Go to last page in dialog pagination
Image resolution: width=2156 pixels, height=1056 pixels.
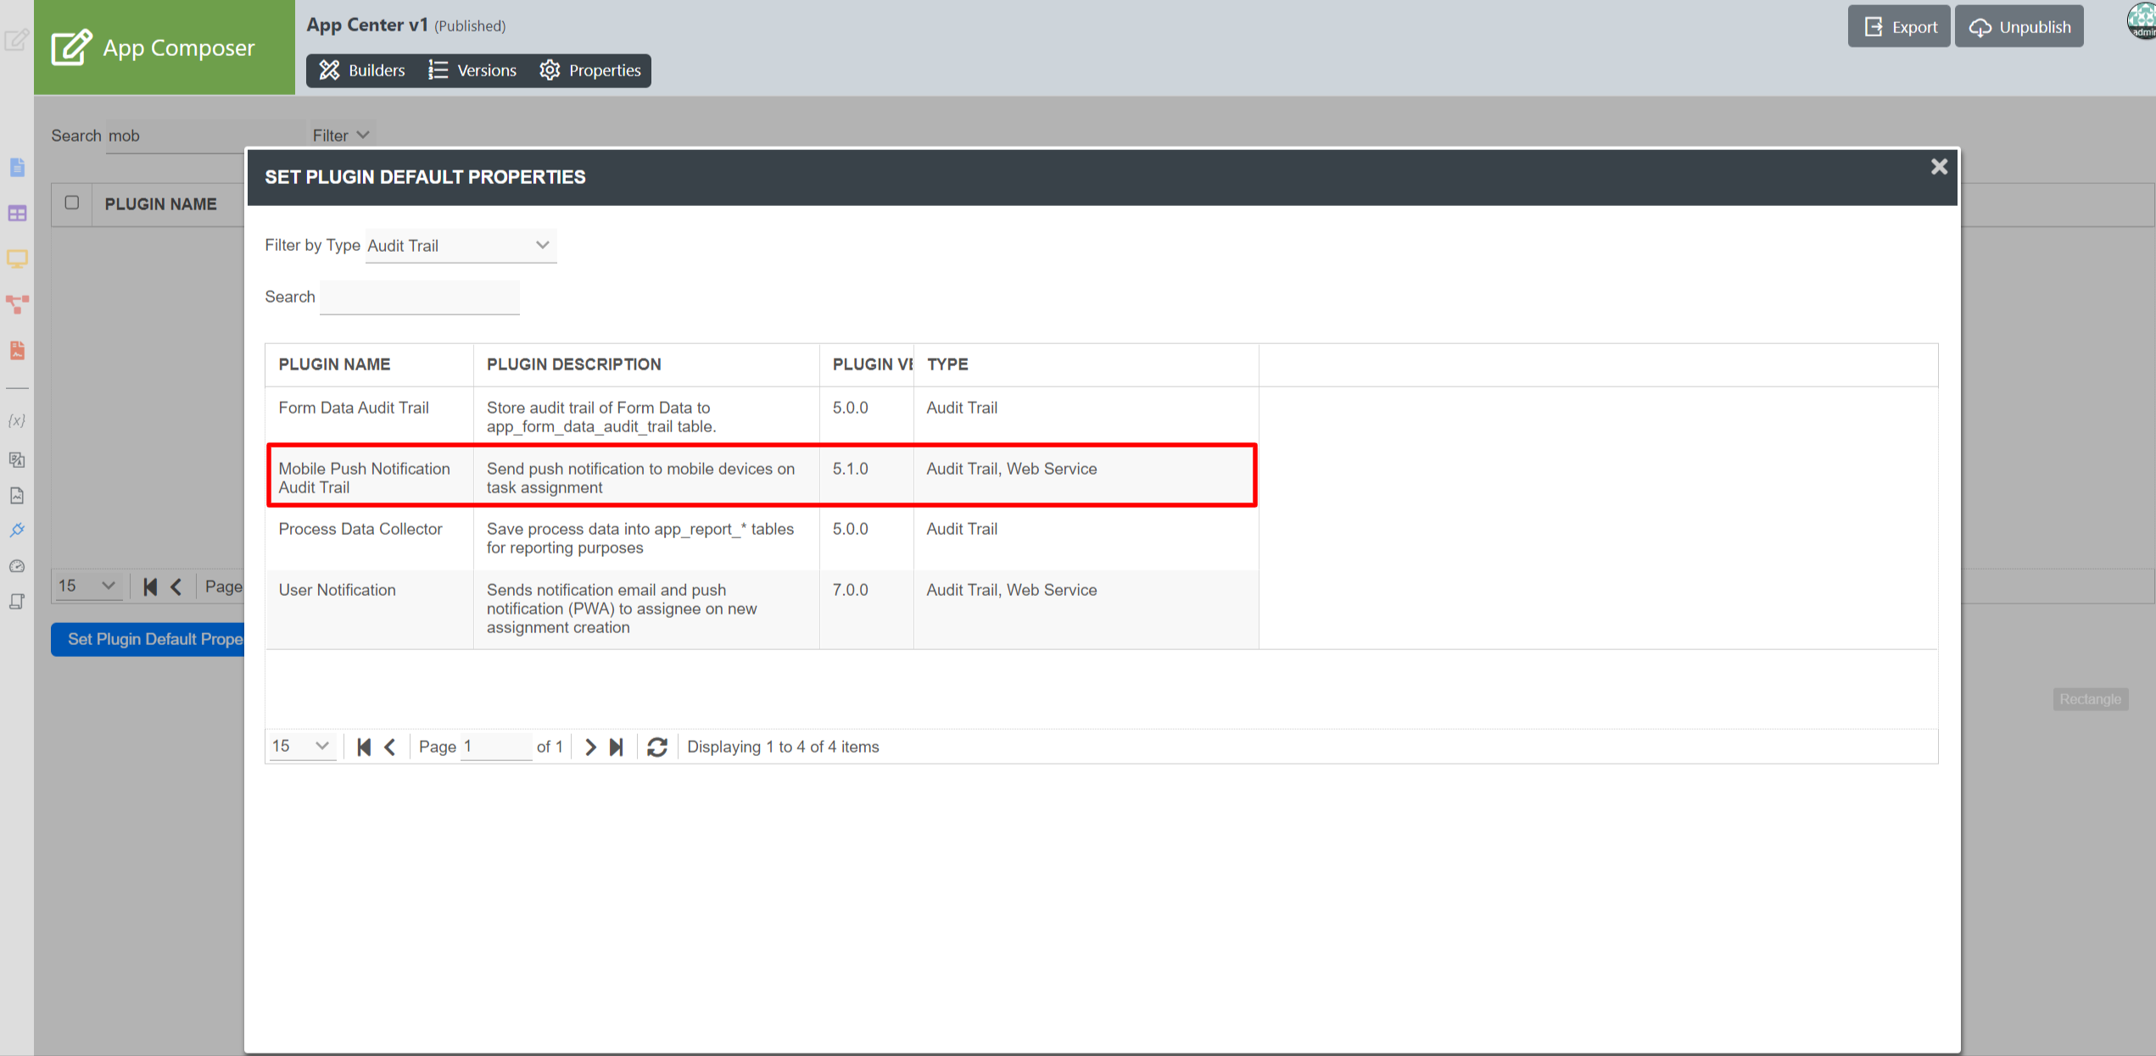617,747
